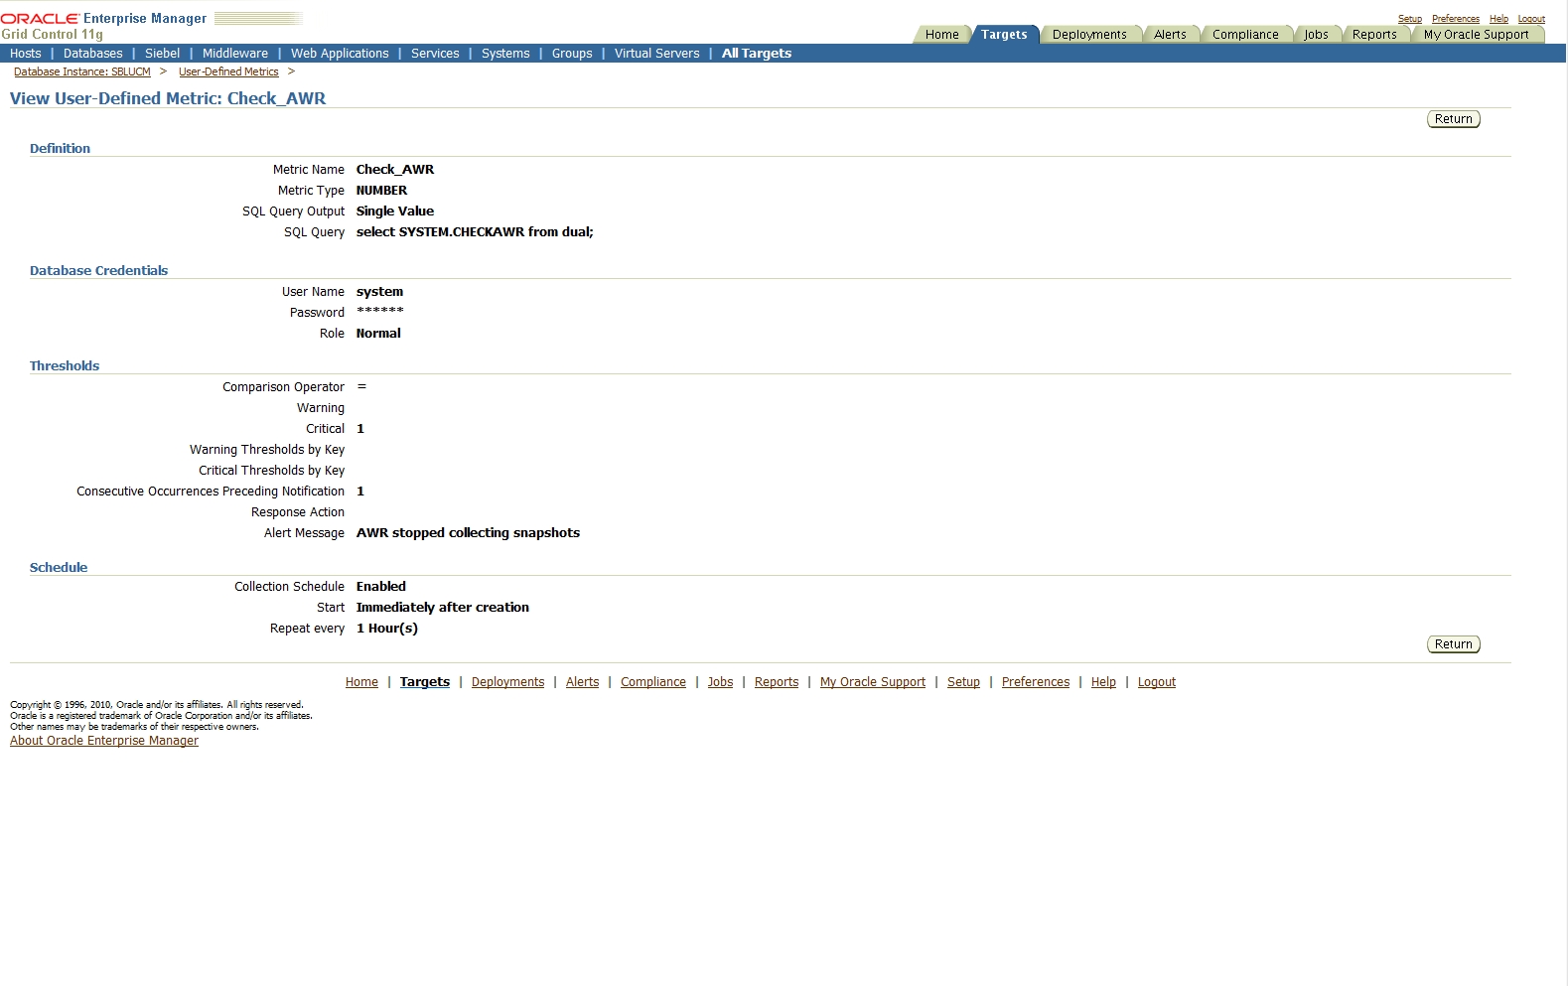
Task: Open About Oracle Enterprise Manager link
Action: tap(104, 741)
